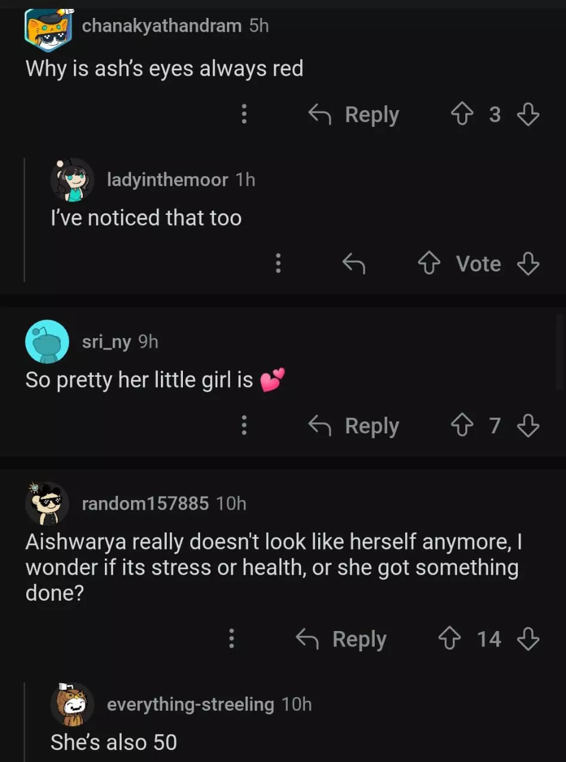Collapse thread using line beside ladyinthemoor's reply
566x762 pixels.
click(24, 219)
